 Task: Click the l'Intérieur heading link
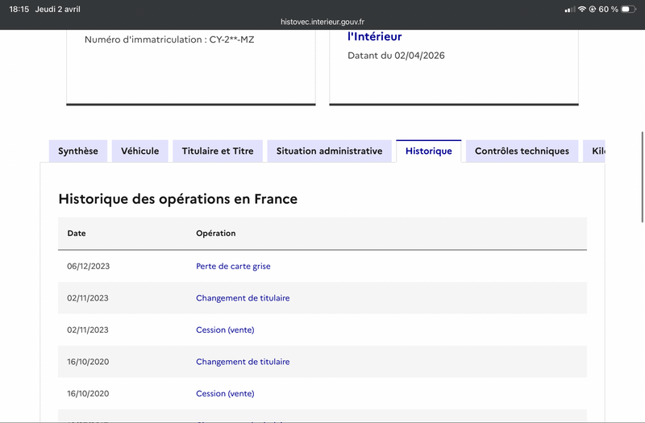click(x=374, y=36)
